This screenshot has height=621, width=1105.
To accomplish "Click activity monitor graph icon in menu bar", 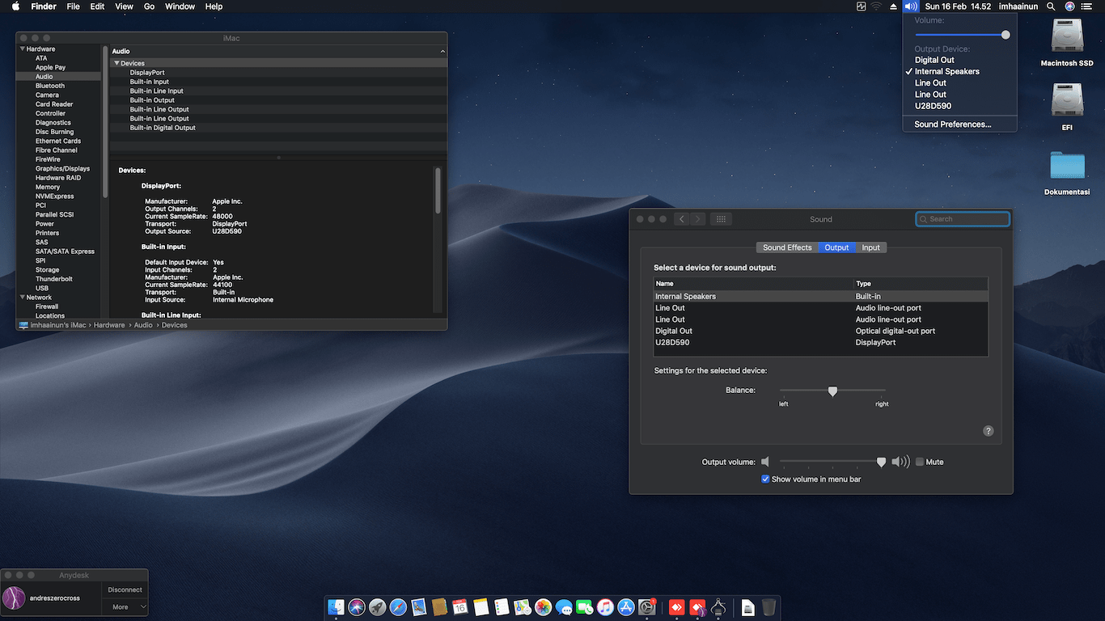I will click(x=862, y=6).
